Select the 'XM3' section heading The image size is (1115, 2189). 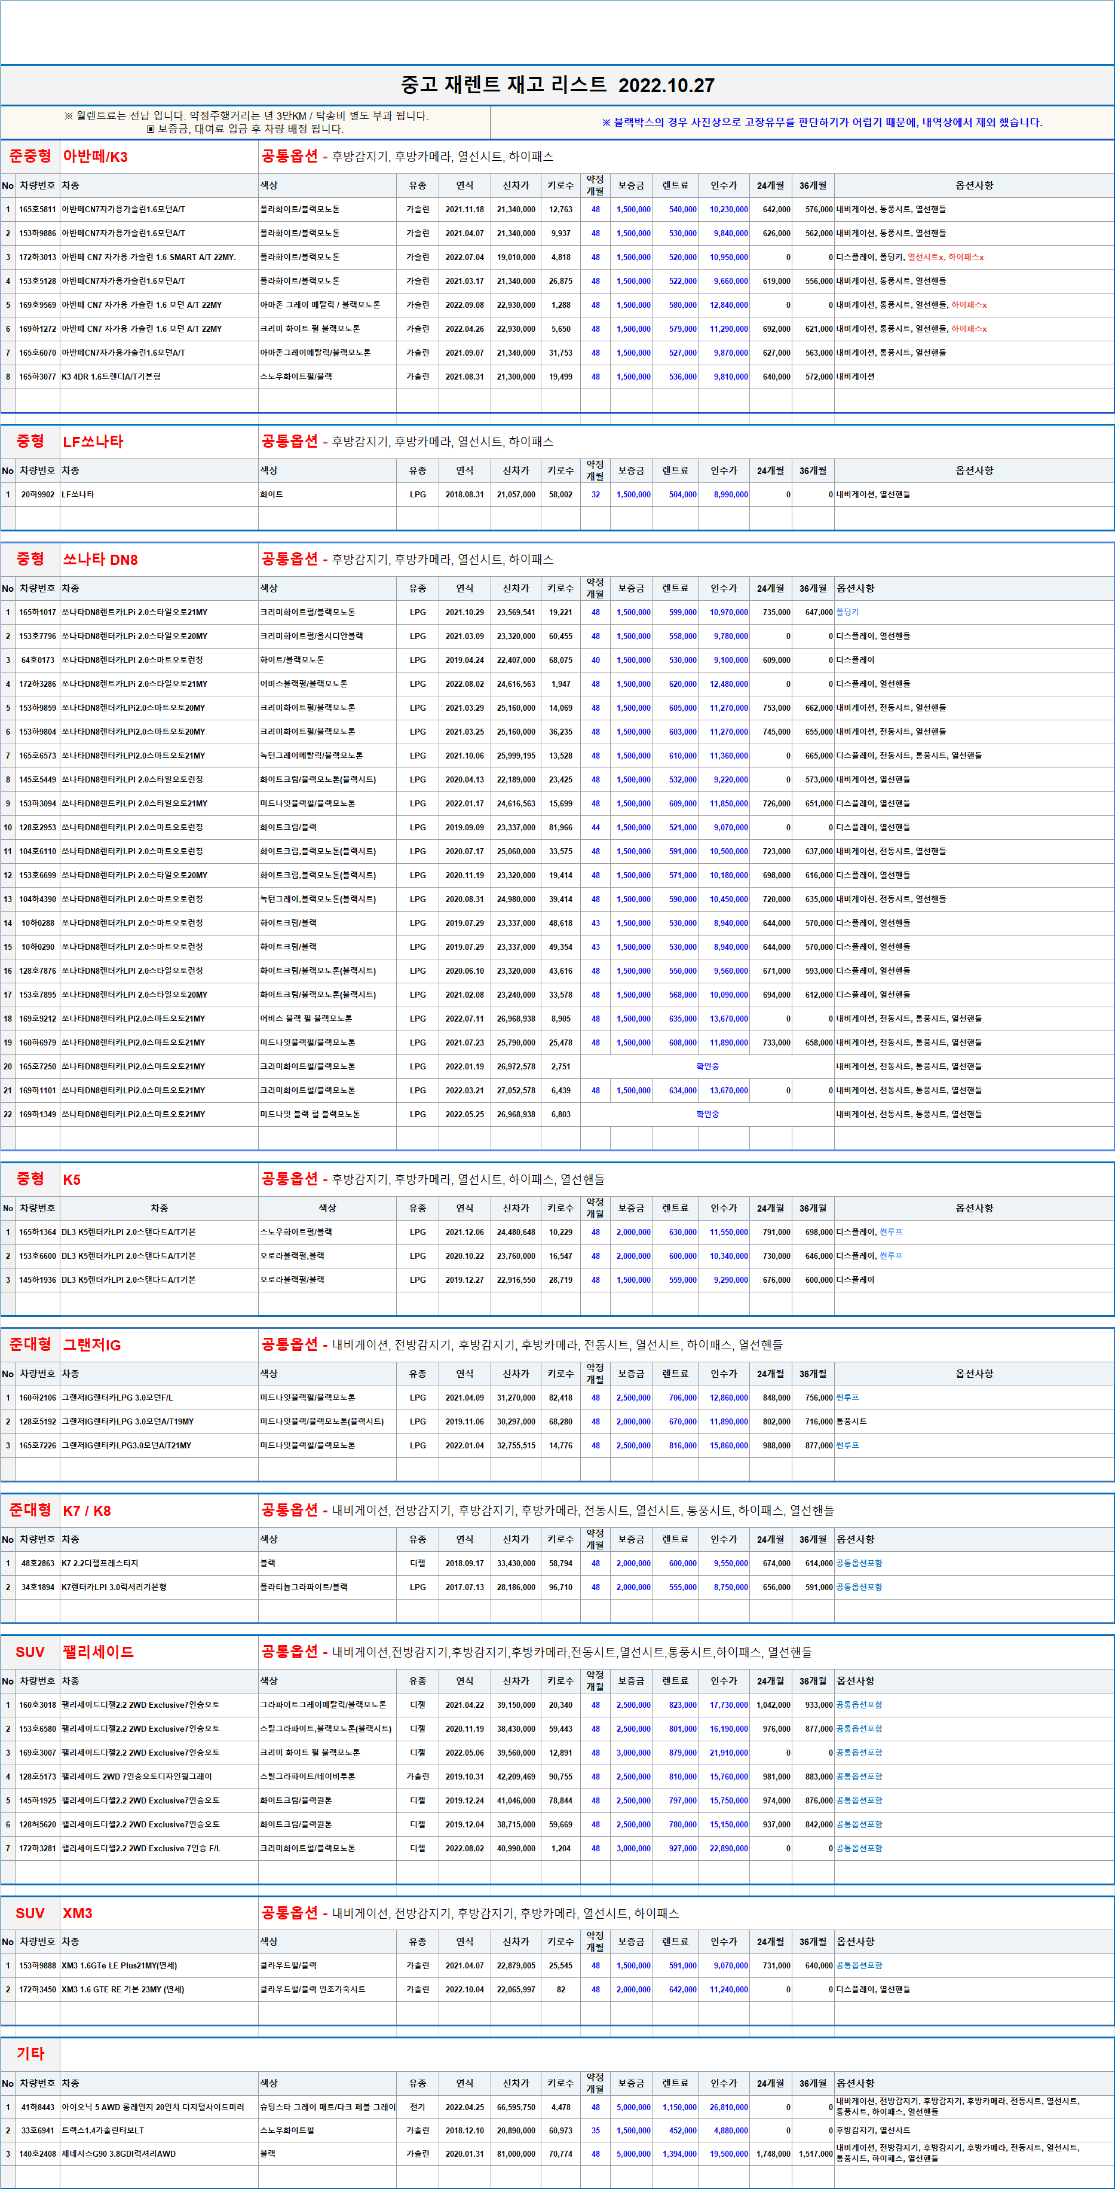[77, 1913]
